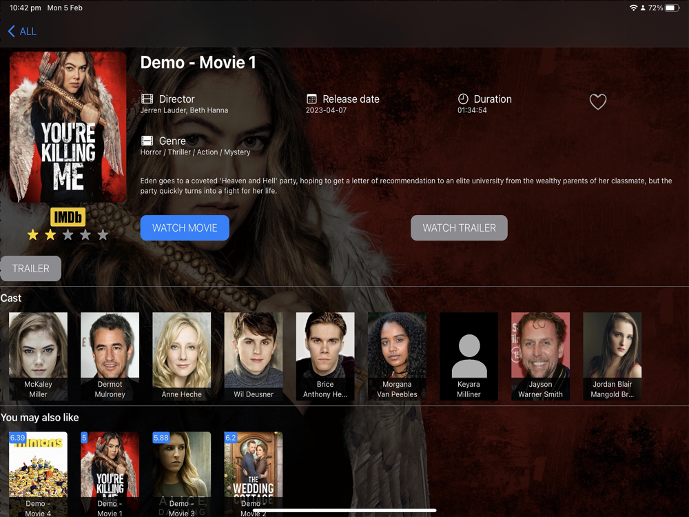The image size is (689, 517).
Task: Tap the home indicator bar
Action: click(344, 511)
